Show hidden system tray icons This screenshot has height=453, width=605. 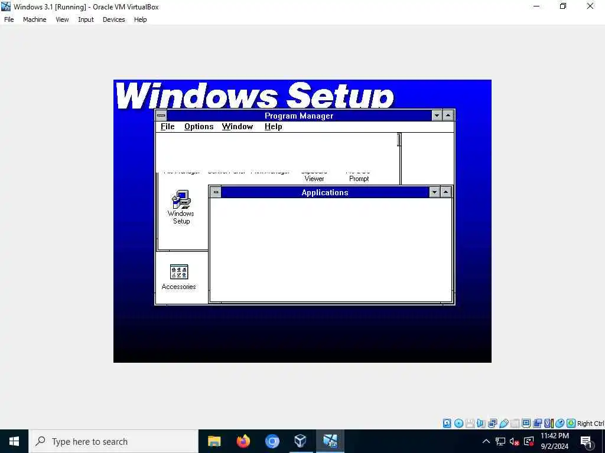(x=486, y=441)
